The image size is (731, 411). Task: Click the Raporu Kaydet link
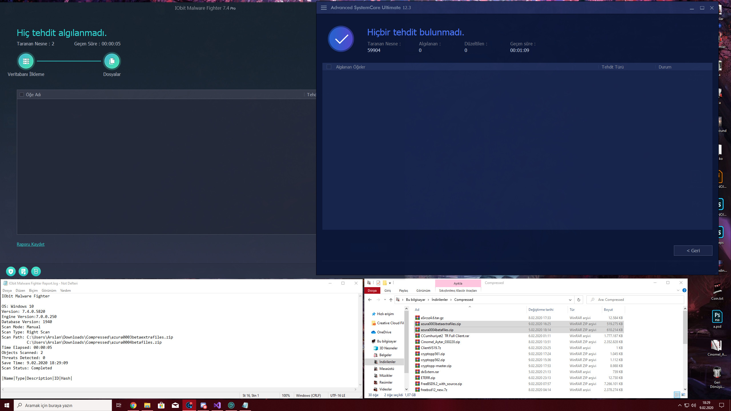coord(31,244)
